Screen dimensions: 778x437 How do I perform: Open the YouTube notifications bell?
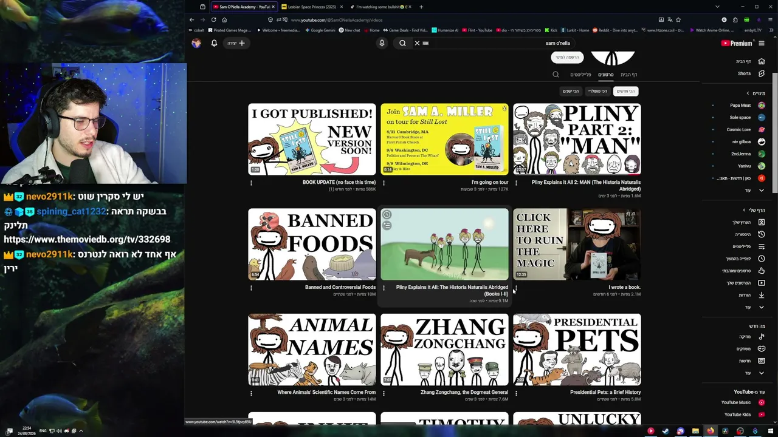214,43
